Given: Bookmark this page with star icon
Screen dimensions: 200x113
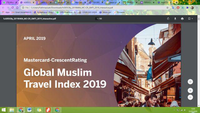Looking at the screenshot, I should tap(167, 8).
